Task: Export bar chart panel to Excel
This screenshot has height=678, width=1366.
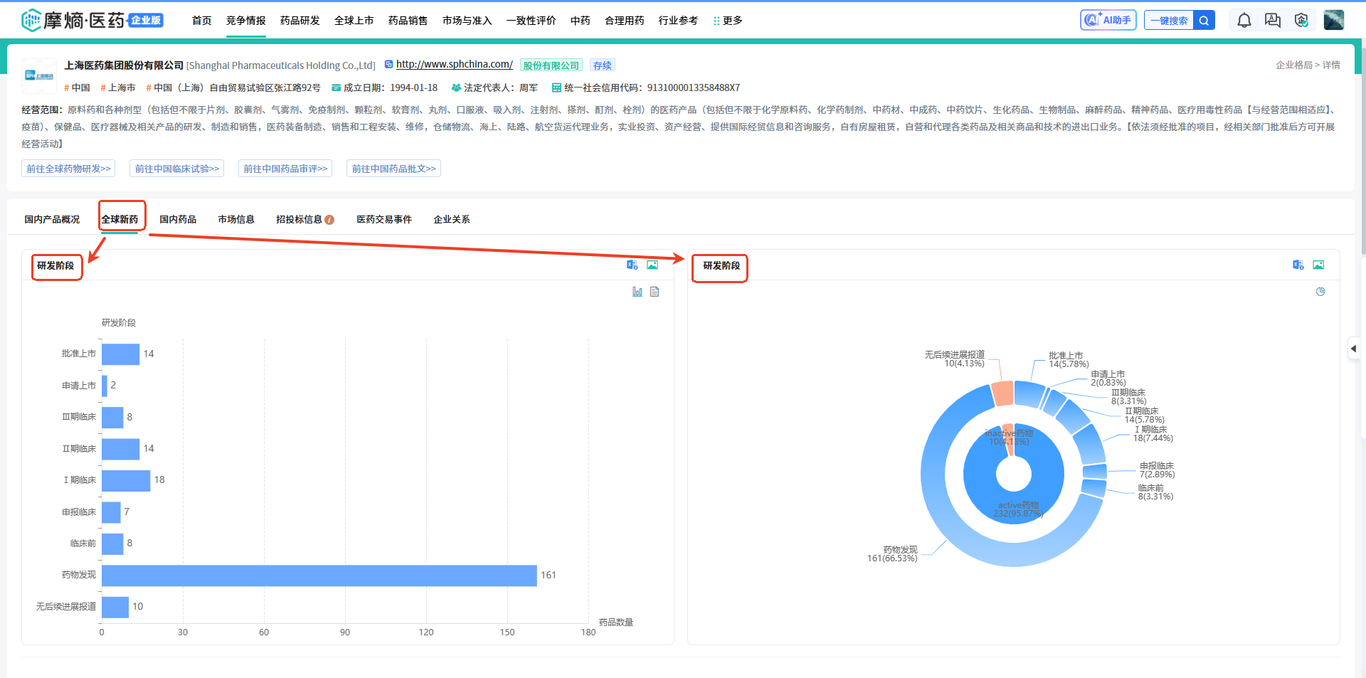Action: click(x=632, y=265)
